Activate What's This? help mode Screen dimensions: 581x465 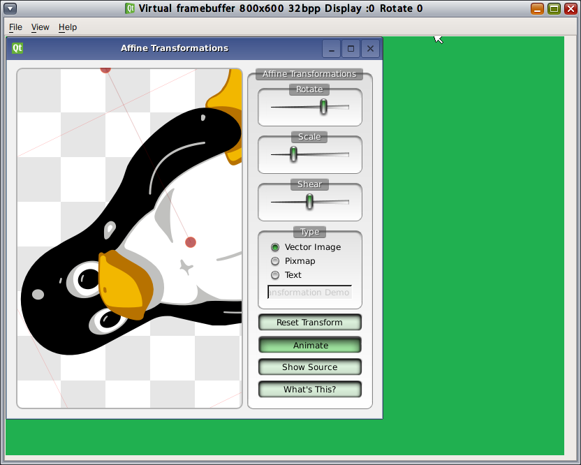click(x=309, y=389)
